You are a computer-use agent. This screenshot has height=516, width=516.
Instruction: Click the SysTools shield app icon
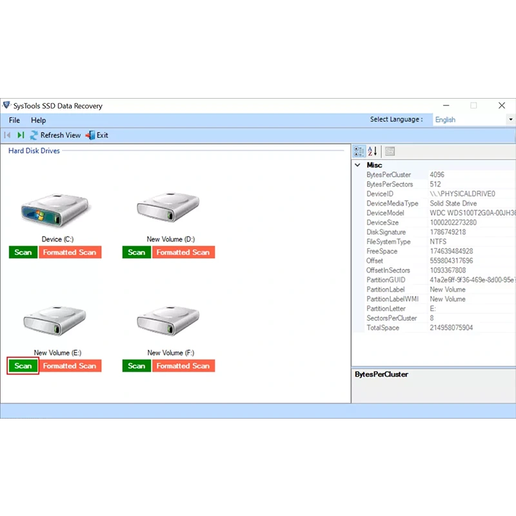click(x=6, y=106)
